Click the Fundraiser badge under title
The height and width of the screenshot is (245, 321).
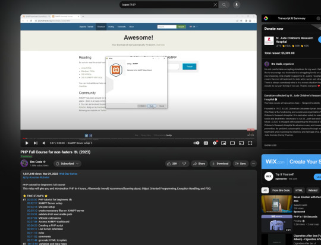click(x=26, y=156)
